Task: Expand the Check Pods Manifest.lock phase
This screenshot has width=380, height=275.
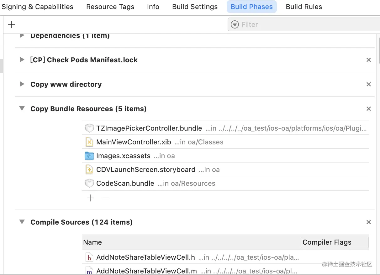Action: (x=22, y=60)
